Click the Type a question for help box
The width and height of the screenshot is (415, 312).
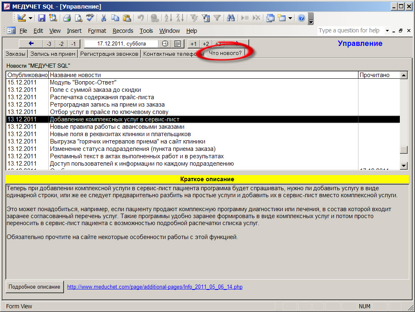(351, 31)
